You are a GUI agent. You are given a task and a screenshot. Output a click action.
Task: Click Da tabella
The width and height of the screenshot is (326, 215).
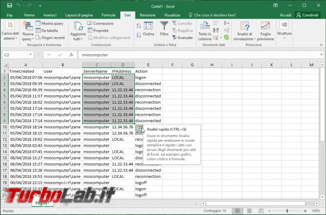47,31
